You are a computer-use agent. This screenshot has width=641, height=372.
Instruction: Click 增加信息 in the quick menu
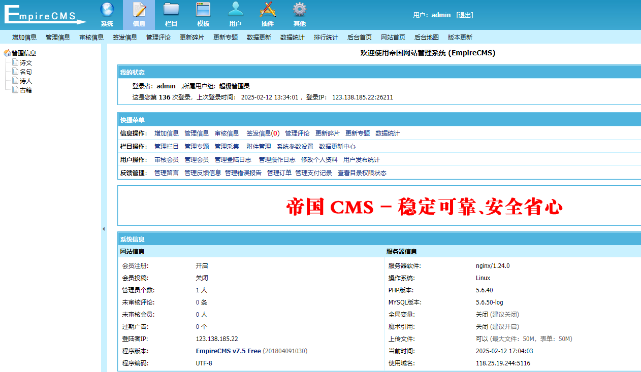click(x=167, y=133)
